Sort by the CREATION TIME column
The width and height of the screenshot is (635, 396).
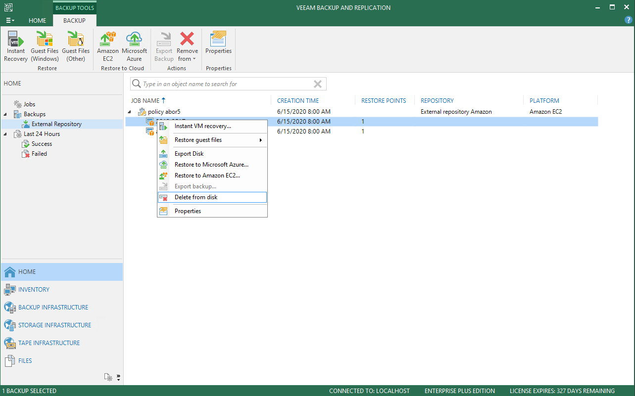click(298, 100)
